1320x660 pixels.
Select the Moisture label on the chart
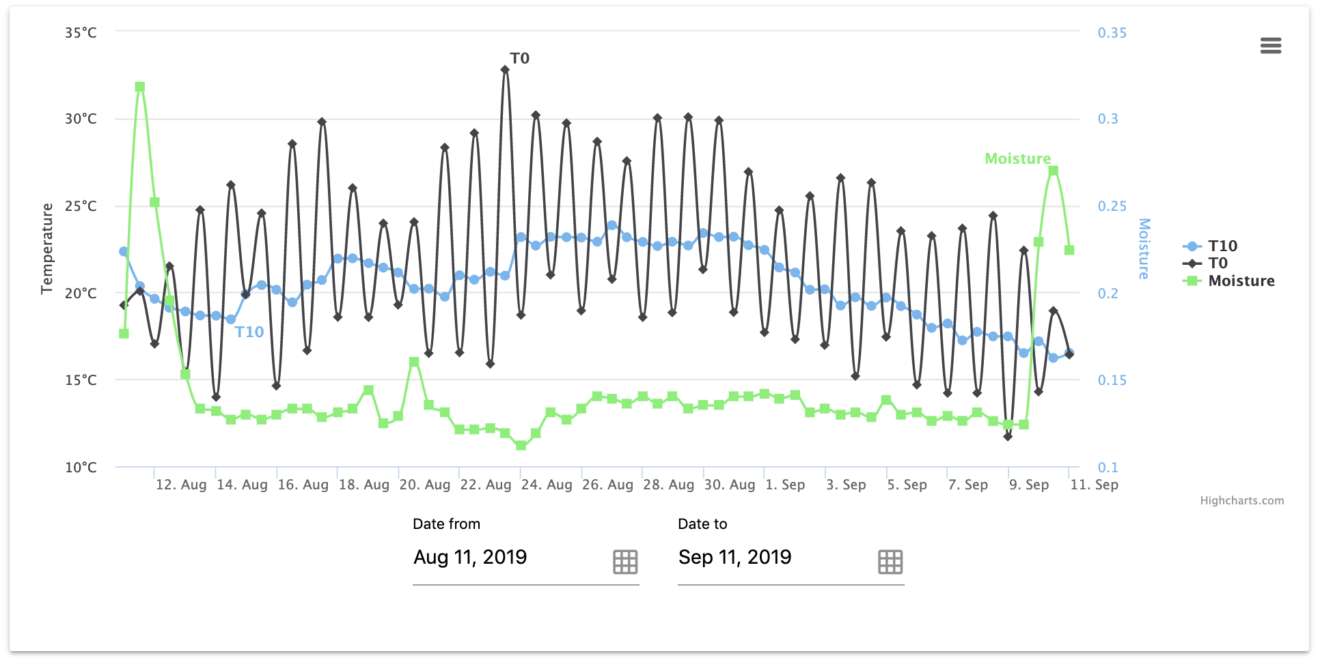click(x=1018, y=158)
